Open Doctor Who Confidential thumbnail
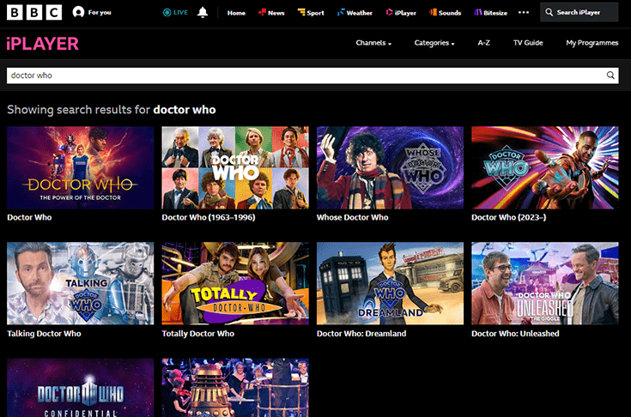Image resolution: width=631 pixels, height=417 pixels. pyautogui.click(x=80, y=388)
